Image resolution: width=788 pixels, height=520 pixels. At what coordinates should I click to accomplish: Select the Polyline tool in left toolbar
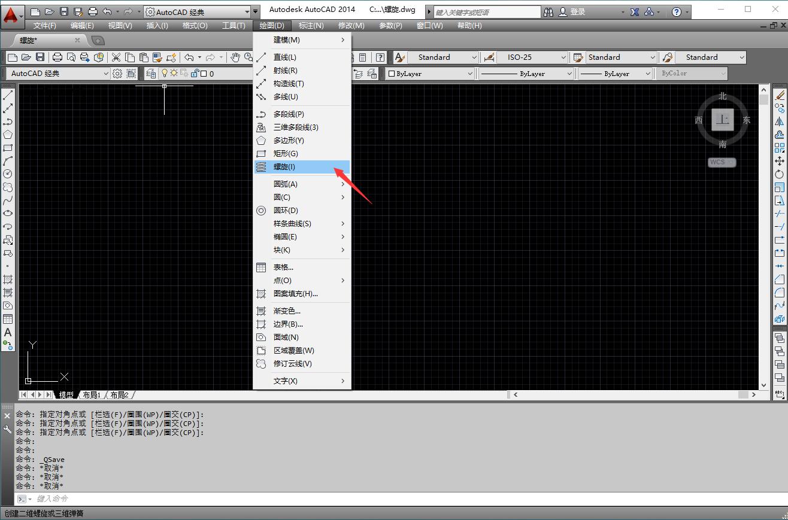(x=8, y=121)
